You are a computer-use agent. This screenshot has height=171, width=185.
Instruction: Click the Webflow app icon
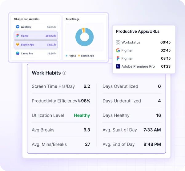(18, 27)
